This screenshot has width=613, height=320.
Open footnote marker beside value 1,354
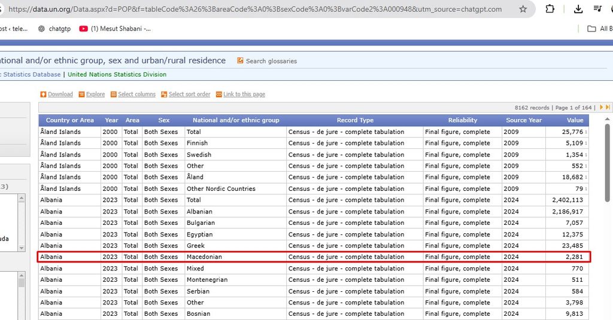pos(586,155)
